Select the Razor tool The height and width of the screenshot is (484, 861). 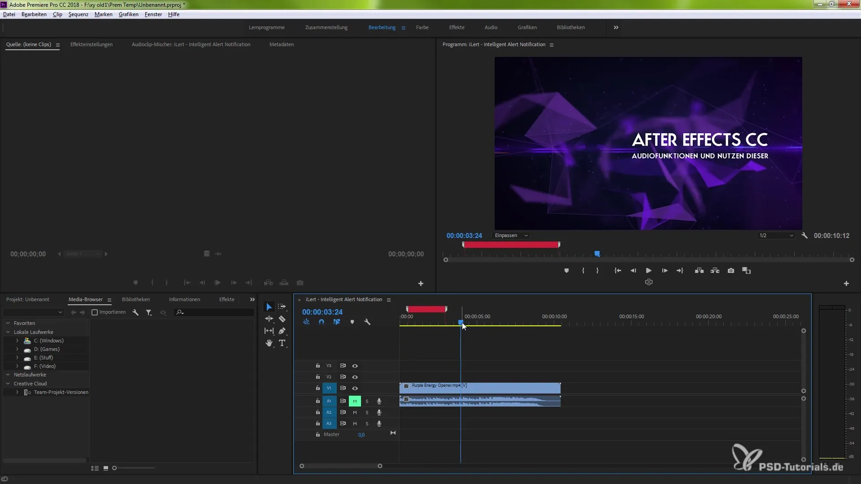pos(282,319)
